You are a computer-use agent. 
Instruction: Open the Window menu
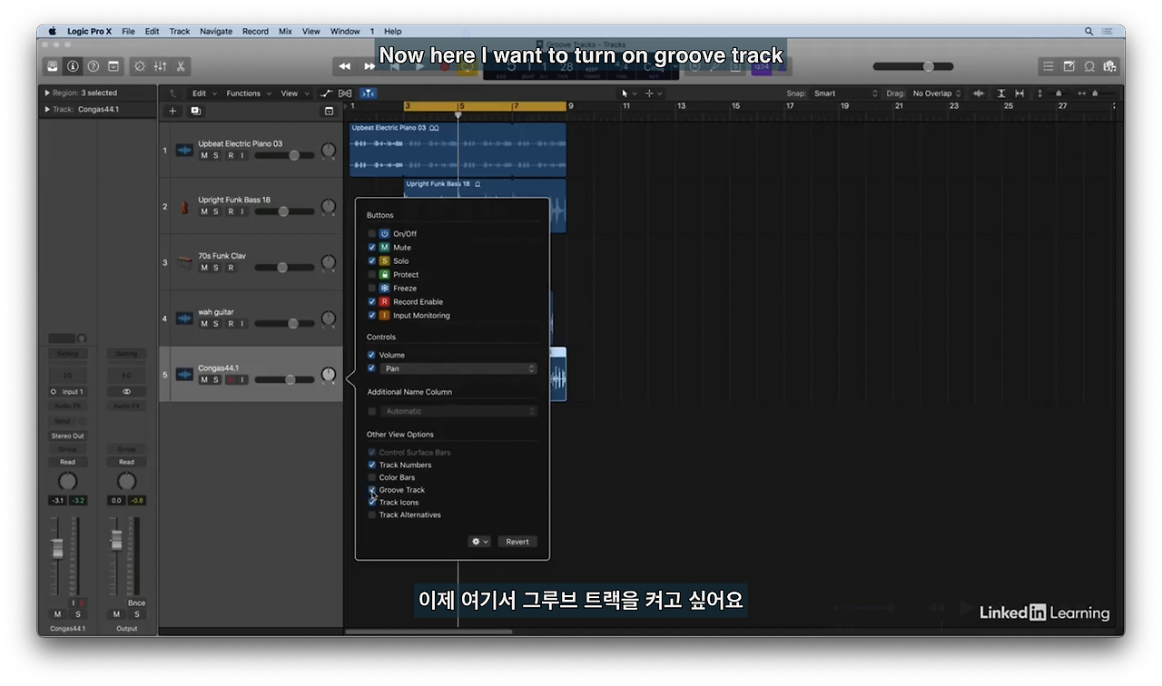(345, 31)
